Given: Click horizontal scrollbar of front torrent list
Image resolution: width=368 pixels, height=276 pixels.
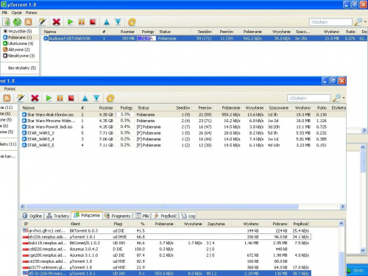Looking at the screenshot, I should [163, 207].
